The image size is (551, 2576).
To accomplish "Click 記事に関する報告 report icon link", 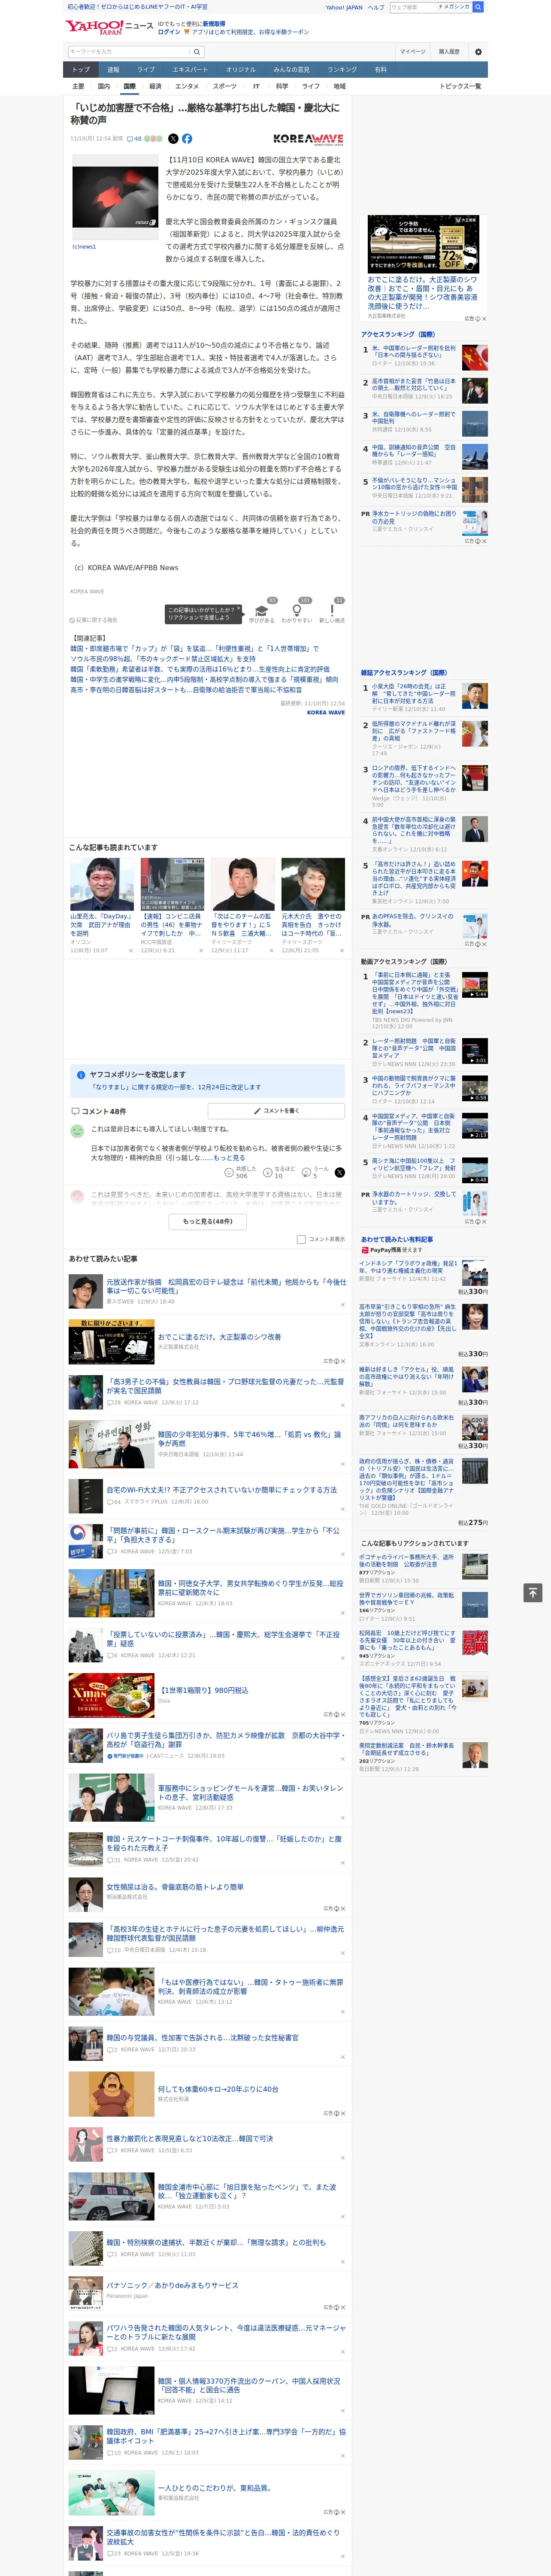I will click(94, 620).
